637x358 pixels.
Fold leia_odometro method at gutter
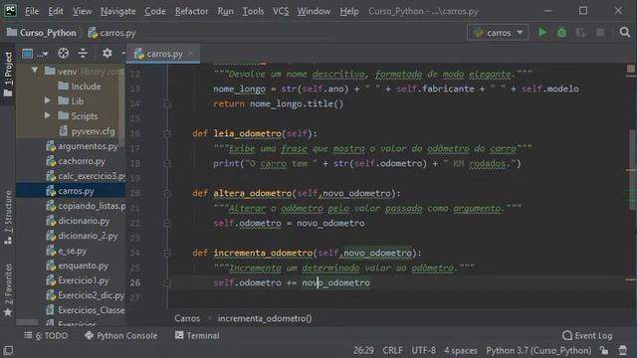[x=167, y=133]
